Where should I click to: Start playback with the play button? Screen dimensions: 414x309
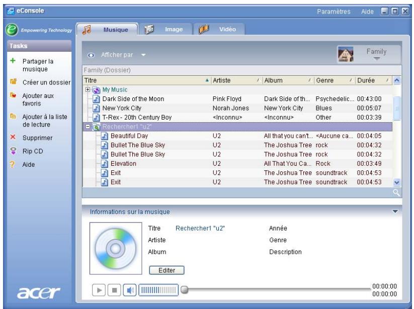click(x=99, y=290)
